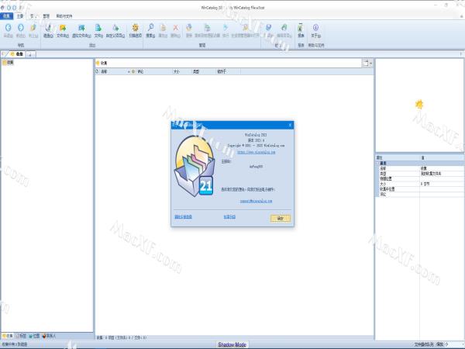Sort by Size (大小) column header
The height and width of the screenshot is (349, 465).
[181, 71]
